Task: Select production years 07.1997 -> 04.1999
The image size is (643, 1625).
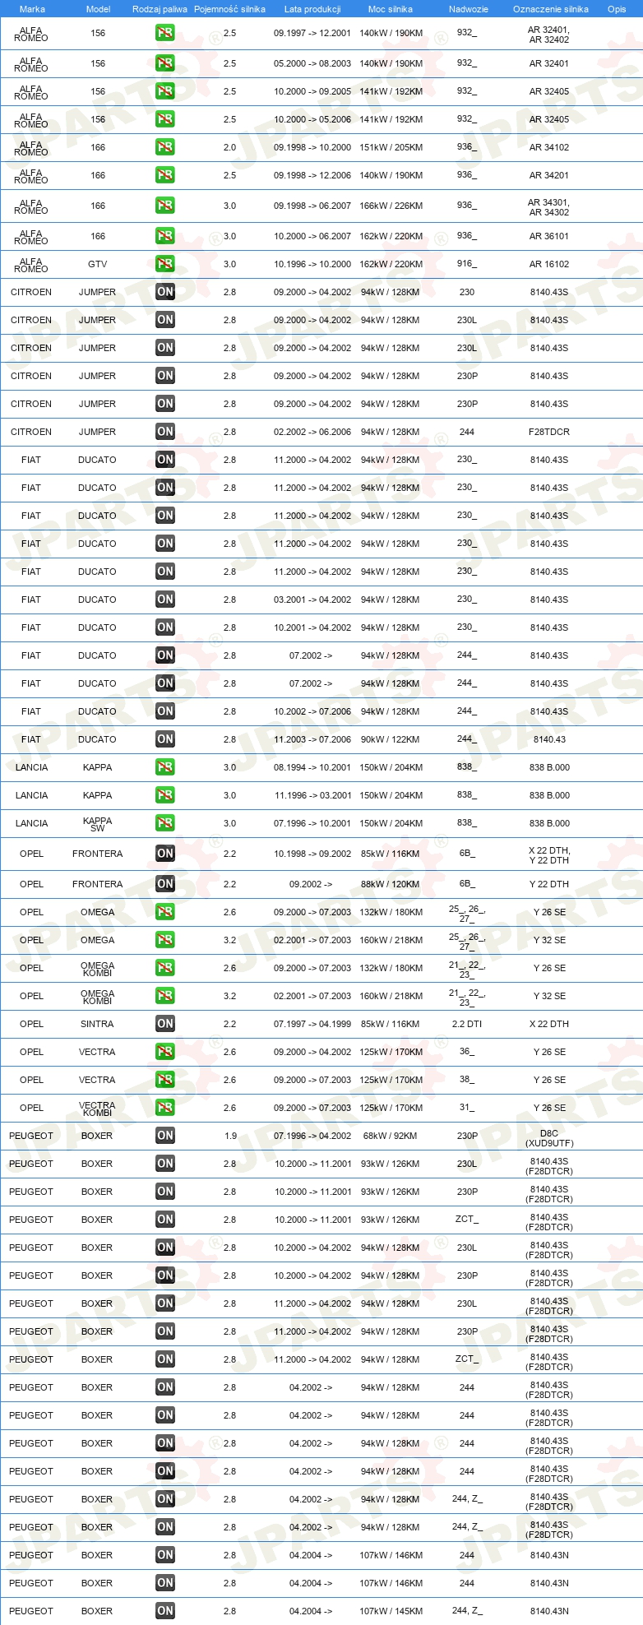Action: [312, 1024]
